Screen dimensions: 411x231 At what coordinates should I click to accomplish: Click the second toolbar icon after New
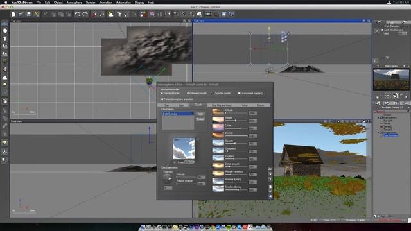pyautogui.click(x=21, y=14)
